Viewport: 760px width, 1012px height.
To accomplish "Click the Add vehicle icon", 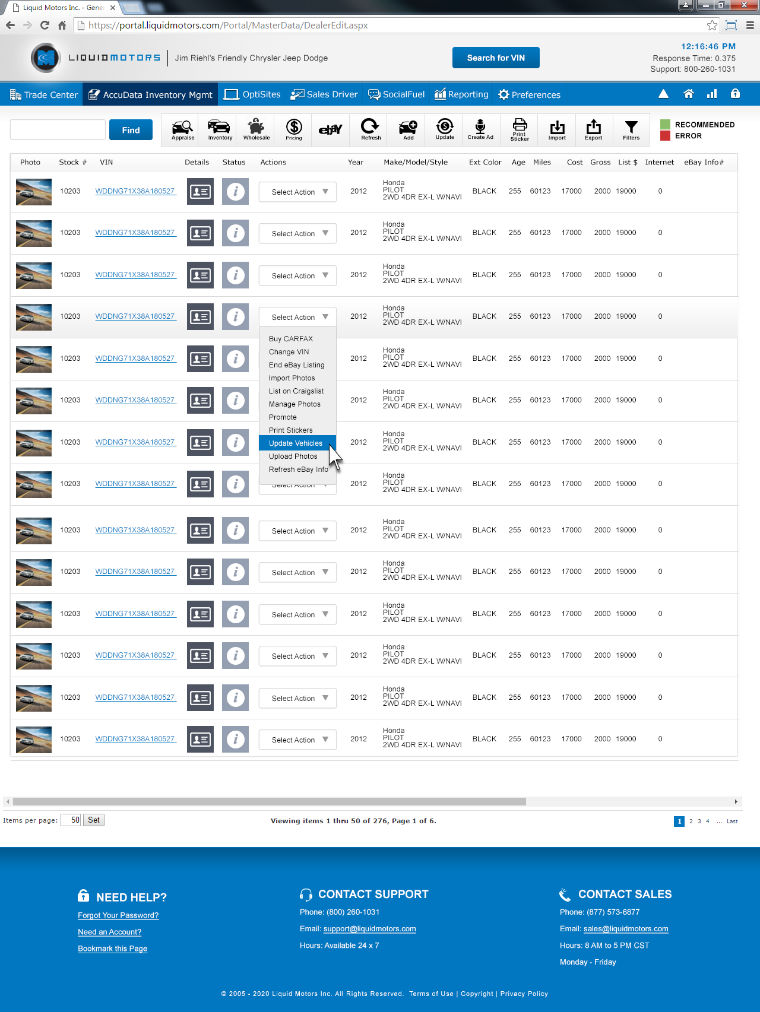I will tap(408, 129).
